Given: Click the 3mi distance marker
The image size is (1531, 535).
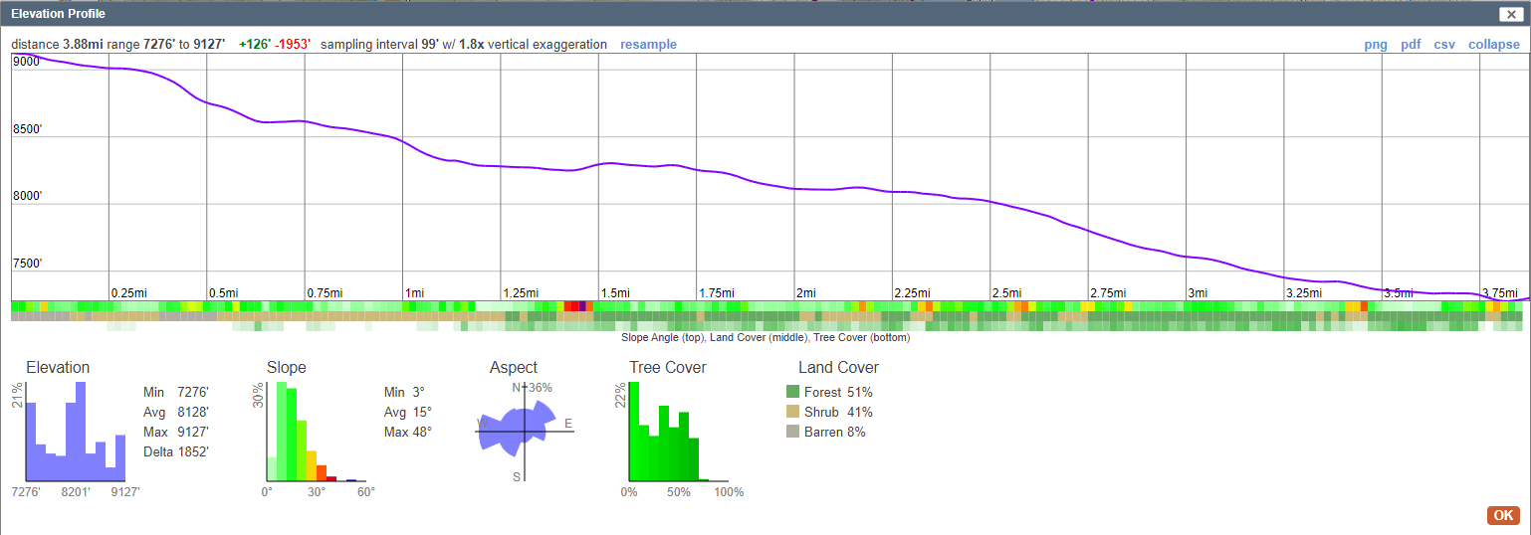Looking at the screenshot, I should [x=1198, y=292].
